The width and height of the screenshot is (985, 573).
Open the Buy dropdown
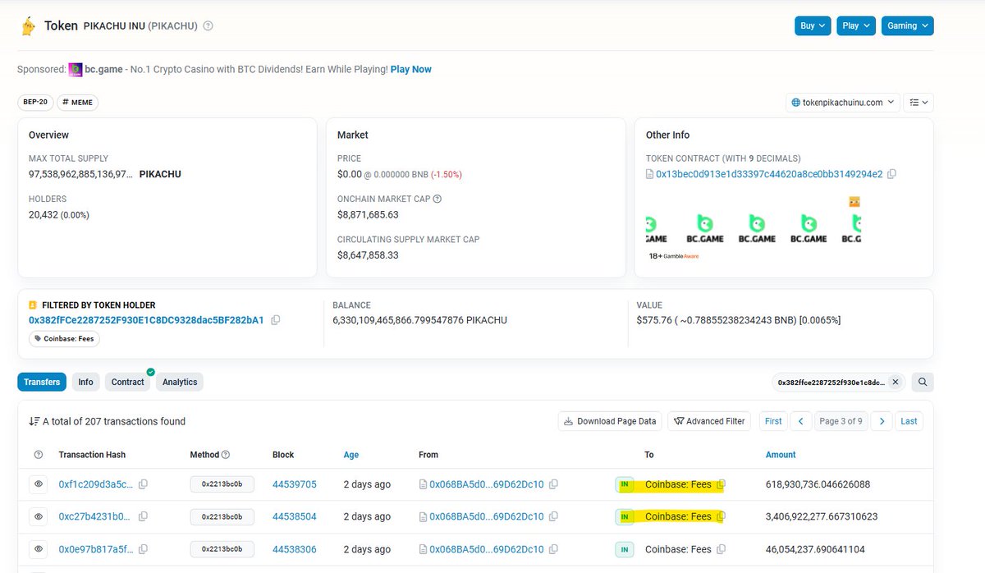pyautogui.click(x=813, y=26)
